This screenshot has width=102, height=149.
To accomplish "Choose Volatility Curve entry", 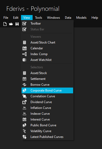I will [x=47, y=131].
